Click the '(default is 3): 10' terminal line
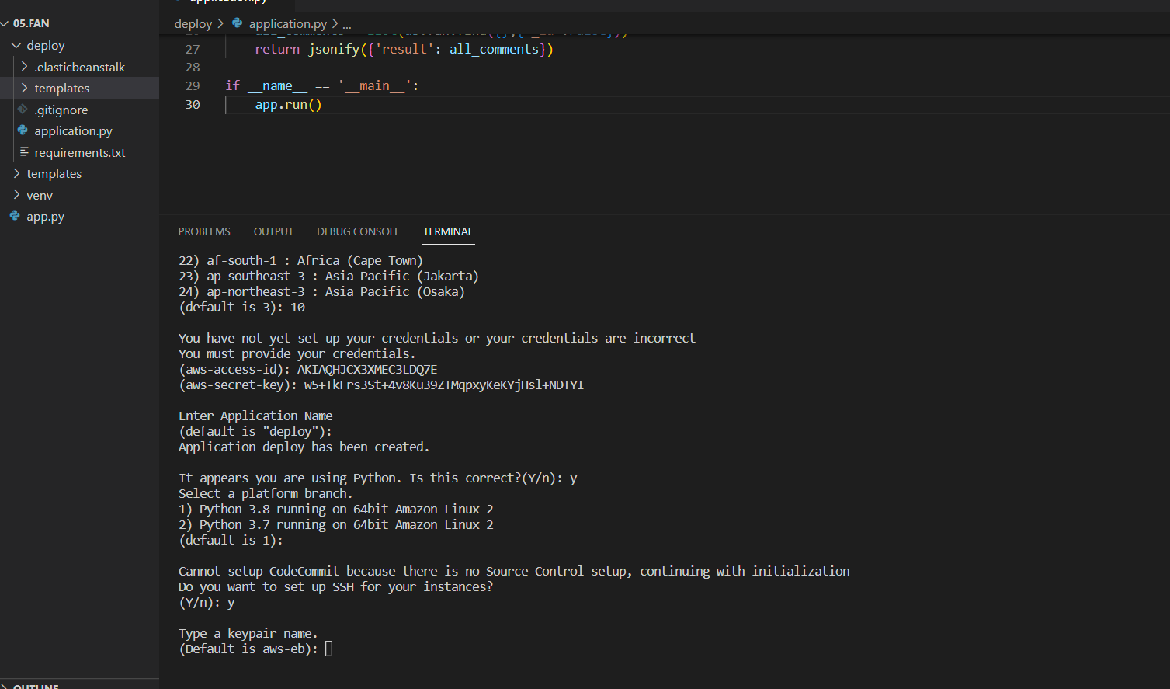Image resolution: width=1170 pixels, height=689 pixels. pos(241,307)
